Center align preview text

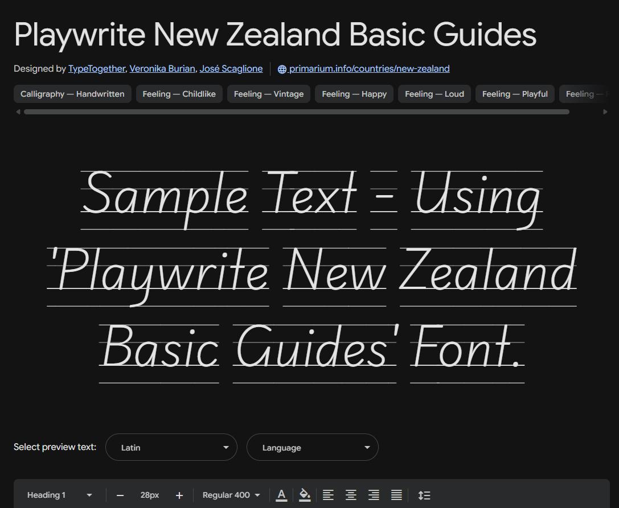click(351, 495)
